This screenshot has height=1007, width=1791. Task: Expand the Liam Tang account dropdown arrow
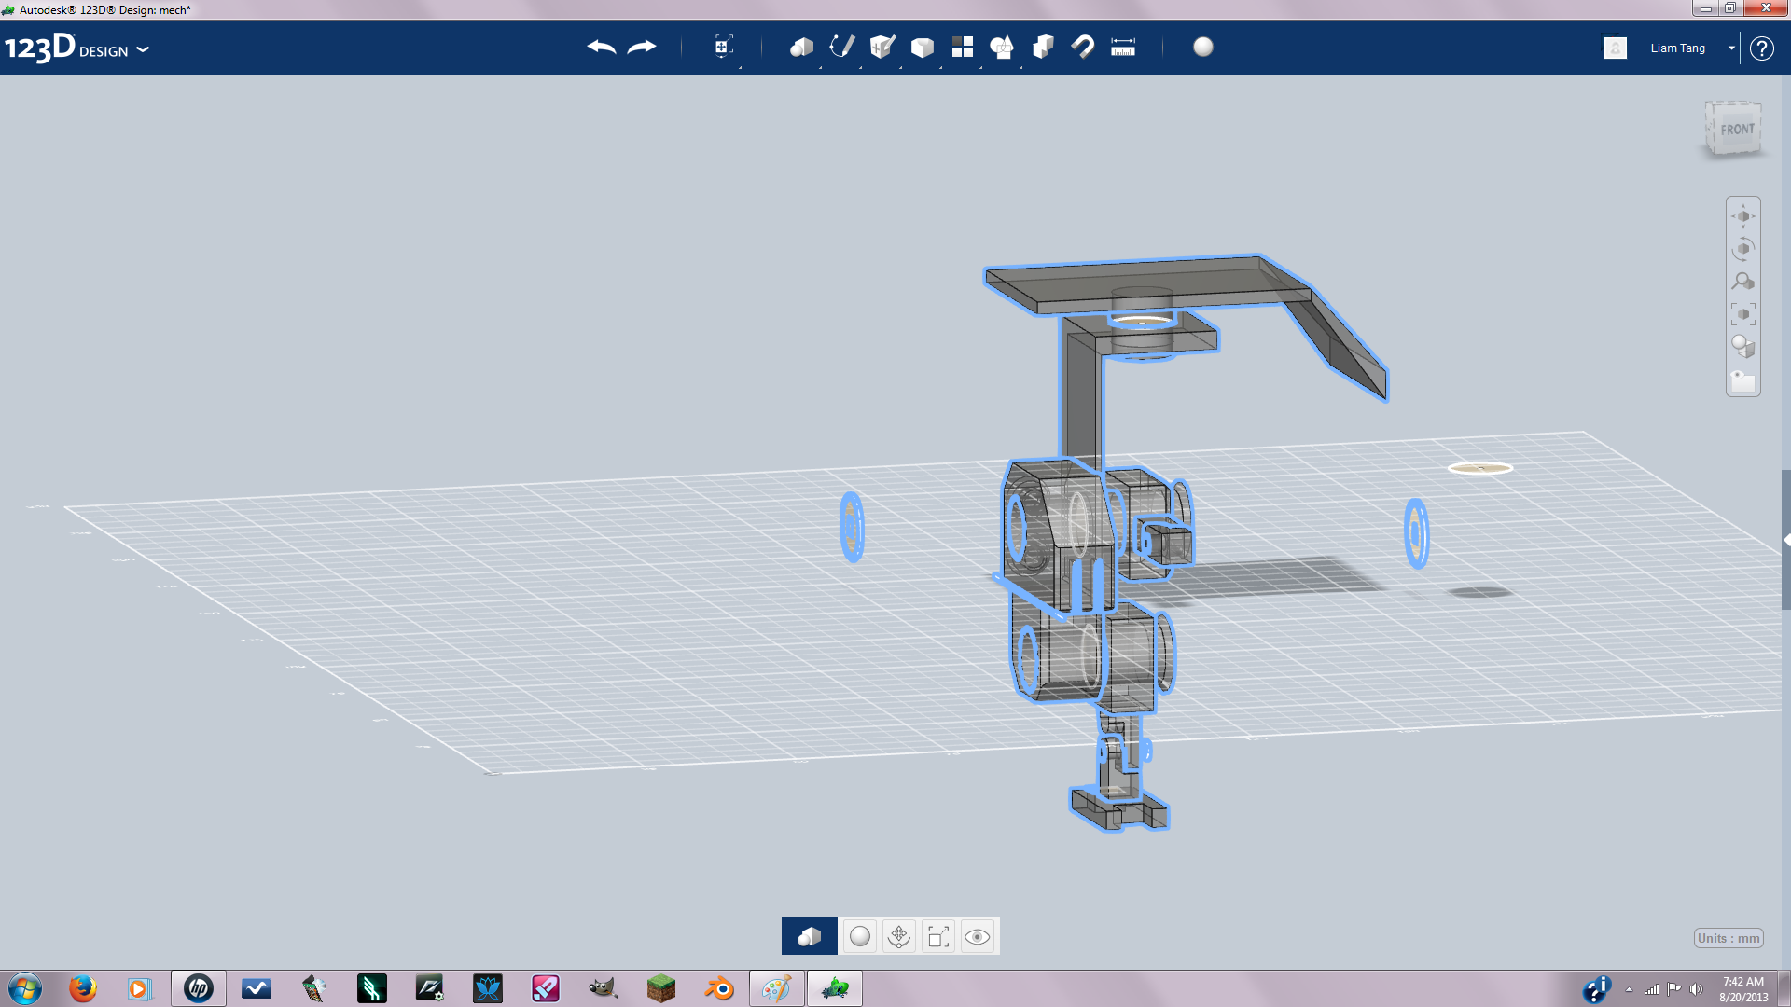tap(1731, 48)
